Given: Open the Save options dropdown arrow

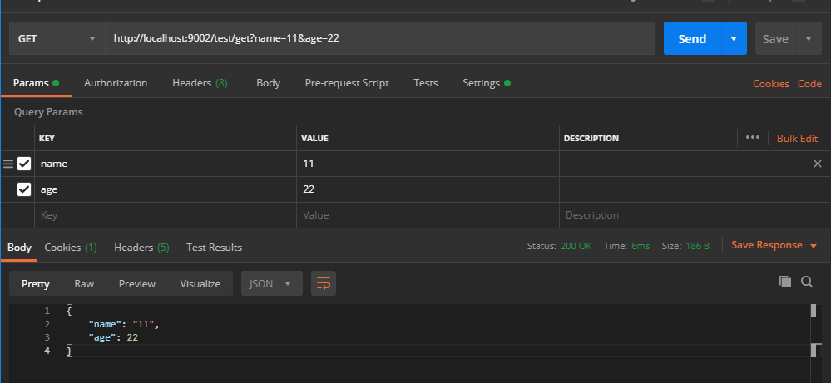Looking at the screenshot, I should coord(809,38).
